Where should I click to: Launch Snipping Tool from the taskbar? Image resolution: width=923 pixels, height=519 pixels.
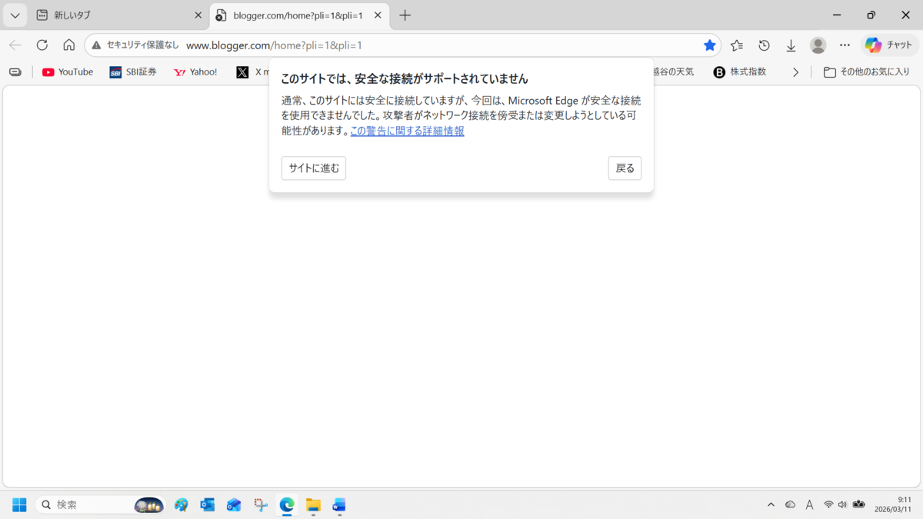click(261, 505)
